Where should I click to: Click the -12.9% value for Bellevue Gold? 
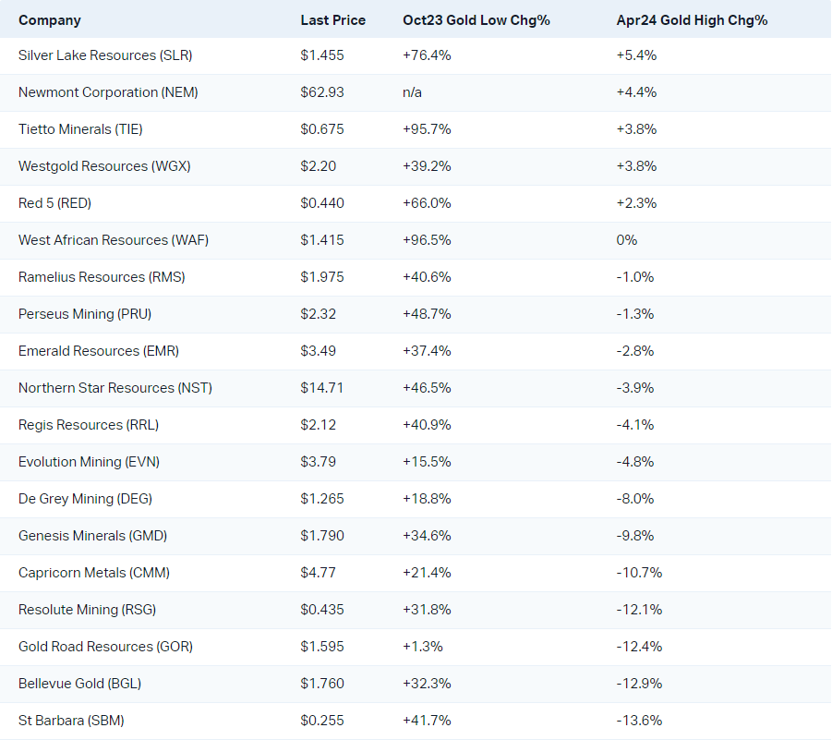click(639, 684)
